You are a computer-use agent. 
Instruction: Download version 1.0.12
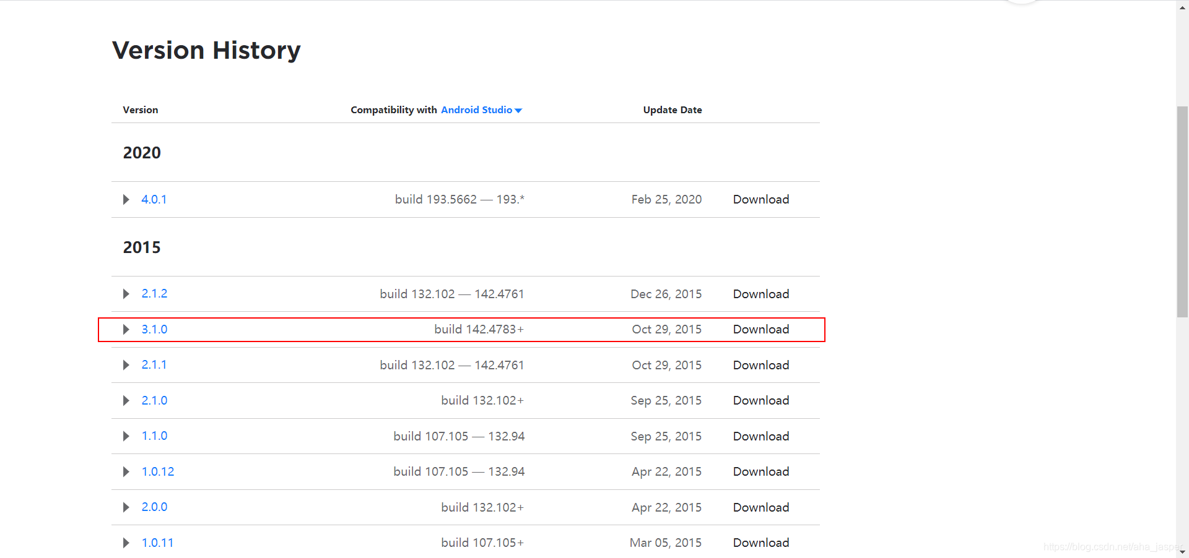click(x=761, y=471)
